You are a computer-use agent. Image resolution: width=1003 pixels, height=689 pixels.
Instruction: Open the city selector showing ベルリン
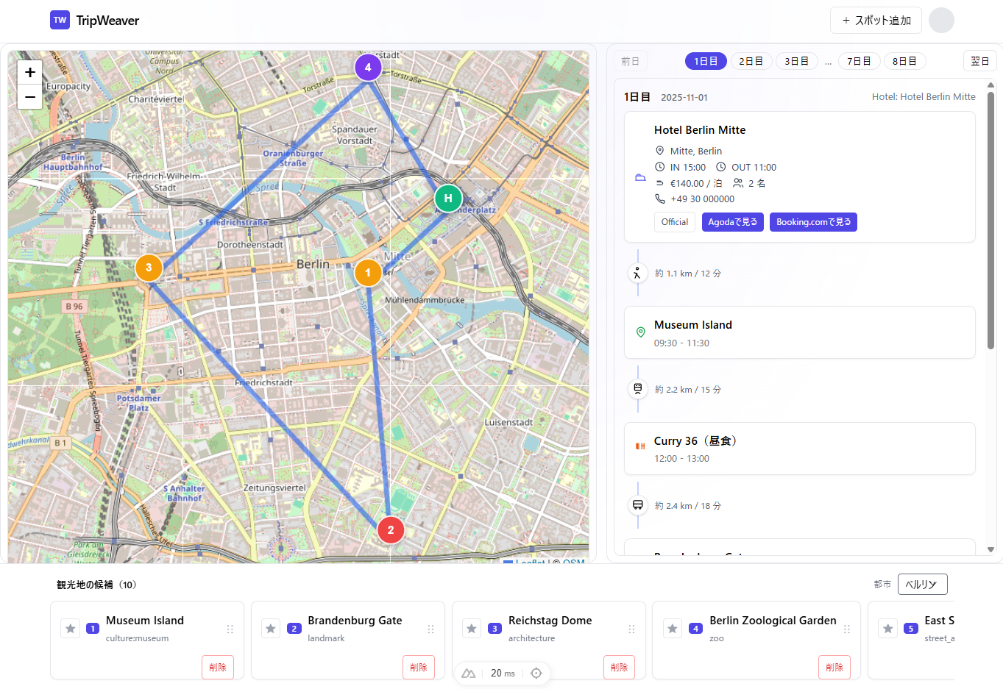922,585
